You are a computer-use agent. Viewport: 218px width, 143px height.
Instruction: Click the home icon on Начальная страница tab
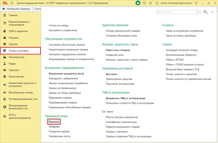[x=4, y=9]
